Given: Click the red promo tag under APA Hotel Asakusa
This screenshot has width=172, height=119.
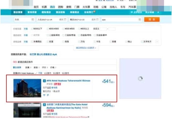Looking at the screenshot, I should point(57,84).
